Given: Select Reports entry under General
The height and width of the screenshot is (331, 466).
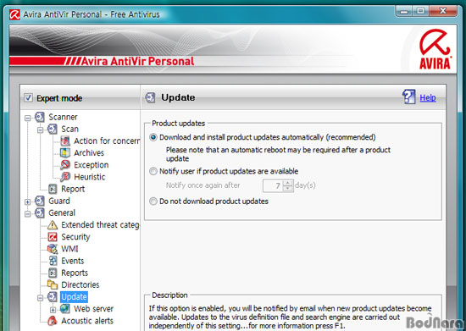Looking at the screenshot, I should pyautogui.click(x=75, y=273).
